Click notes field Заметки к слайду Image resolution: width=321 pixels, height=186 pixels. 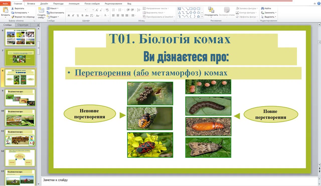(x=179, y=180)
